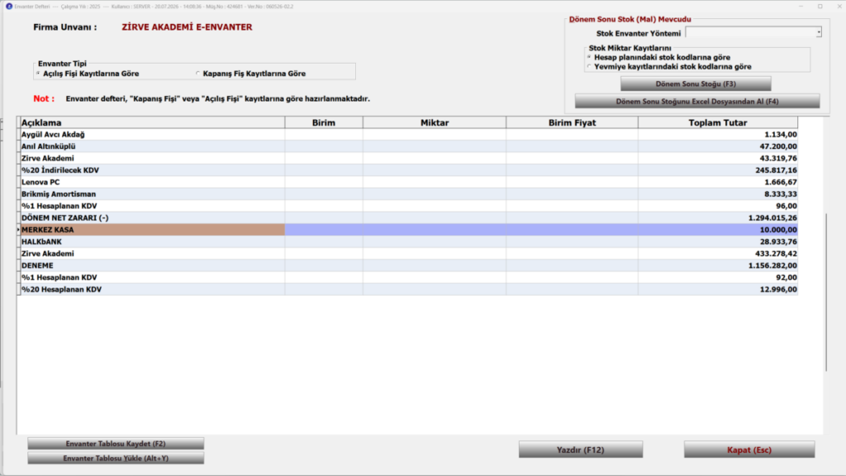
Task: Click the vertical scrollbar of the table
Action: (x=826, y=292)
